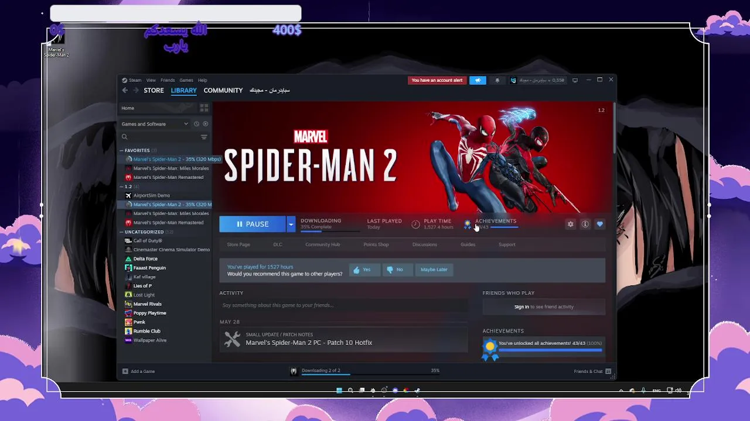
Task: Select Marvel Rivals in the library list
Action: 147,304
